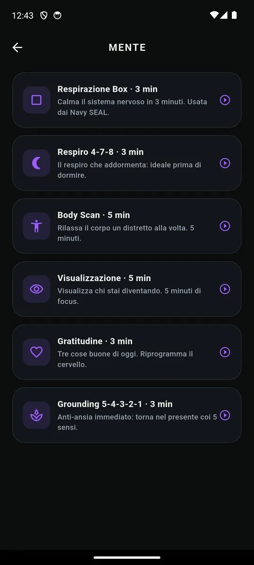Tap the eye icon for Visualizzazione
The width and height of the screenshot is (254, 565).
pos(36,289)
